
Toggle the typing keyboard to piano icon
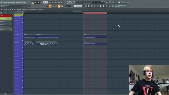[x=50, y=6]
